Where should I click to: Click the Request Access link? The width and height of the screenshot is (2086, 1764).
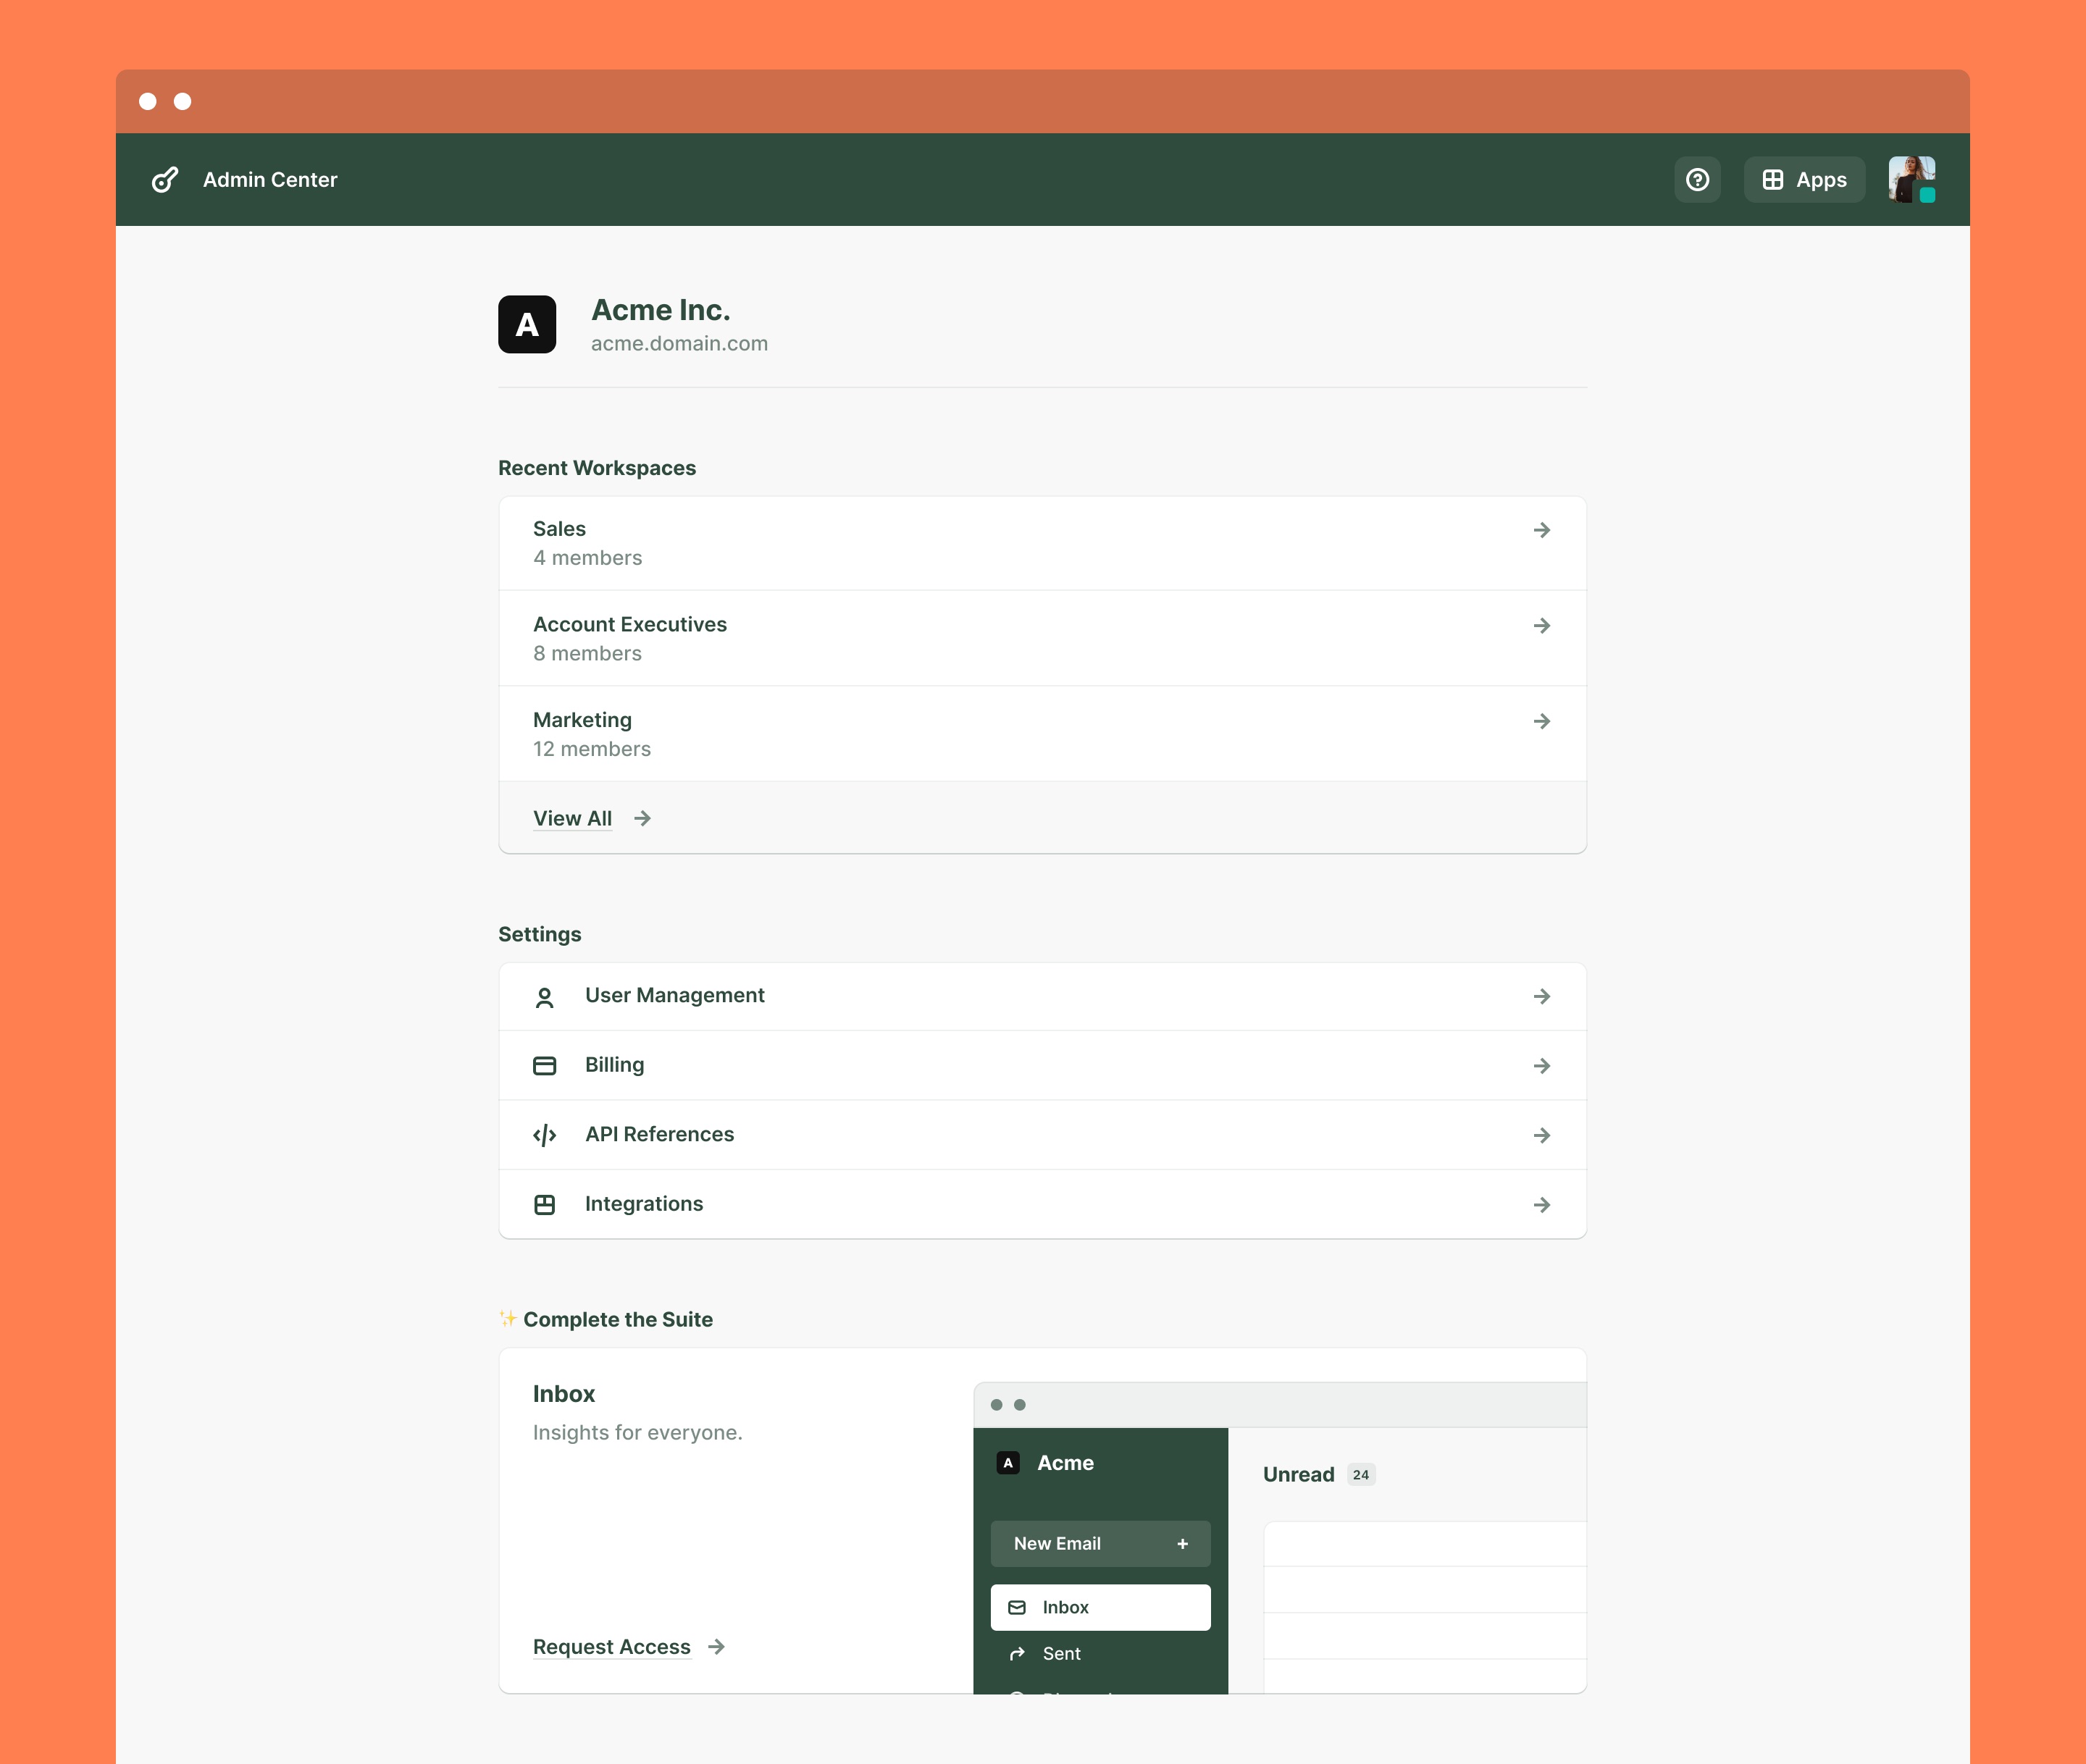[611, 1646]
